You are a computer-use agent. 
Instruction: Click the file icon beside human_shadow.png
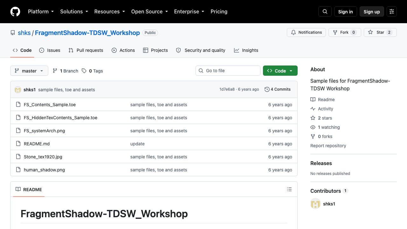[18, 170]
